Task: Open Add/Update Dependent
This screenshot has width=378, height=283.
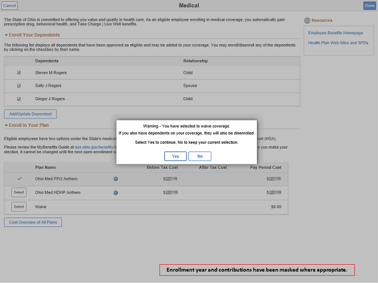Action: (31, 114)
